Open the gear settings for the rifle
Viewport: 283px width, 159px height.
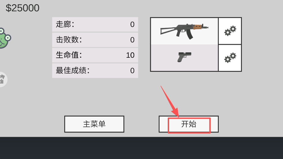pyautogui.click(x=230, y=31)
